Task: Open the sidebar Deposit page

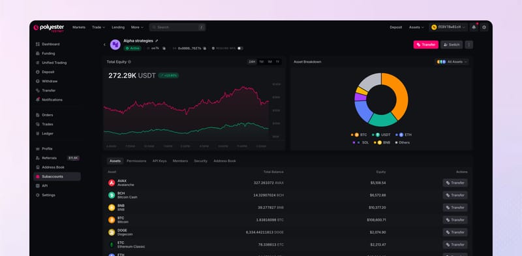Action: (x=57, y=72)
